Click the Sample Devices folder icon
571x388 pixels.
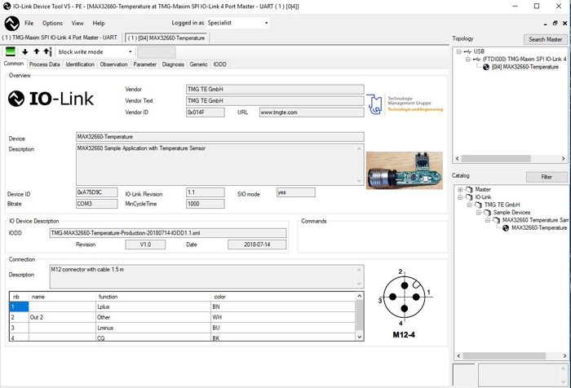pyautogui.click(x=488, y=213)
